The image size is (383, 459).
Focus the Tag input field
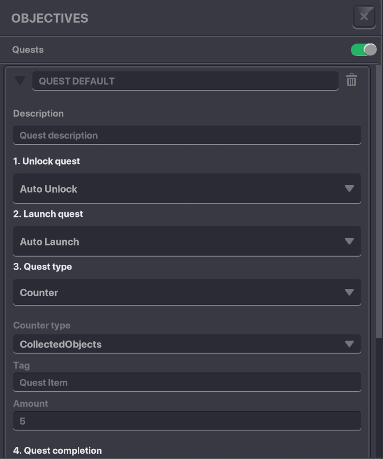coord(187,382)
